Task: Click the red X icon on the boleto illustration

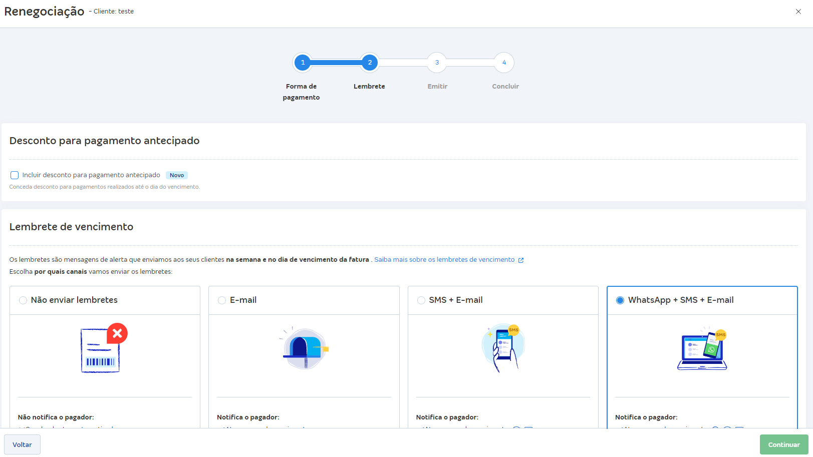Action: [x=117, y=333]
